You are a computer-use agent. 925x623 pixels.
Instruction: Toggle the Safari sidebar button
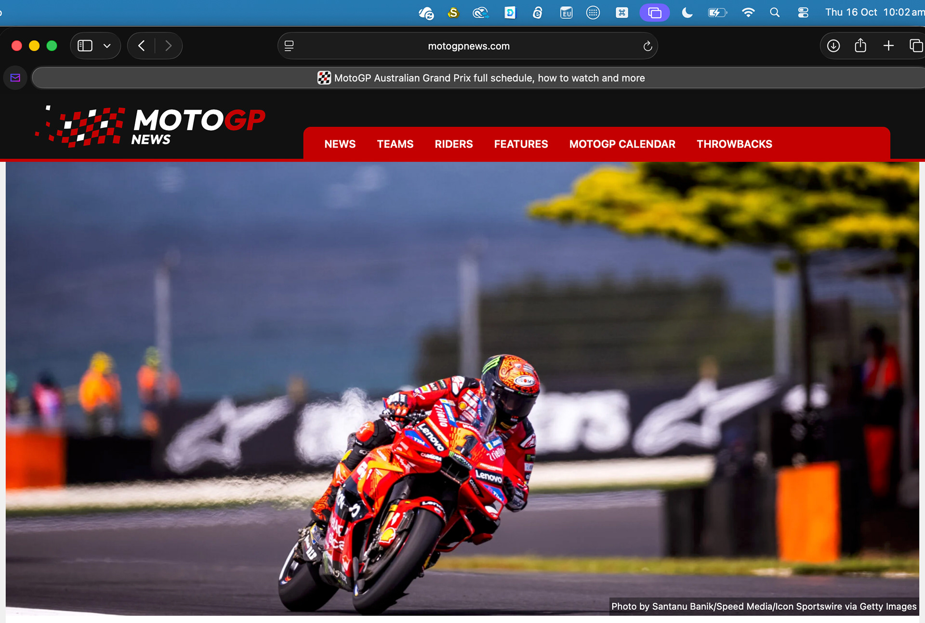85,46
